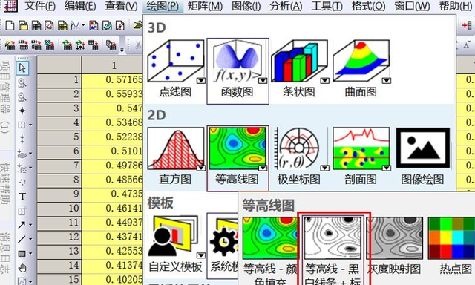The image size is (475, 285).
Task: Expand the 条状图 dropdown arrow
Action: pyautogui.click(x=325, y=81)
